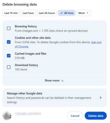The image size is (110, 123).
Task: Tick the Download history checkbox
Action: tap(9, 67)
